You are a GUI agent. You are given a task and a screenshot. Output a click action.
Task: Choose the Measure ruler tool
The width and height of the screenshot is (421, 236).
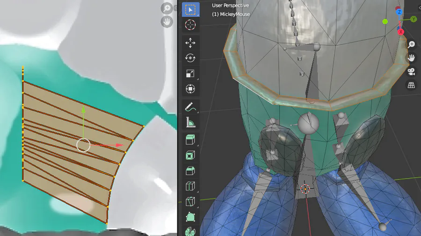(x=190, y=122)
